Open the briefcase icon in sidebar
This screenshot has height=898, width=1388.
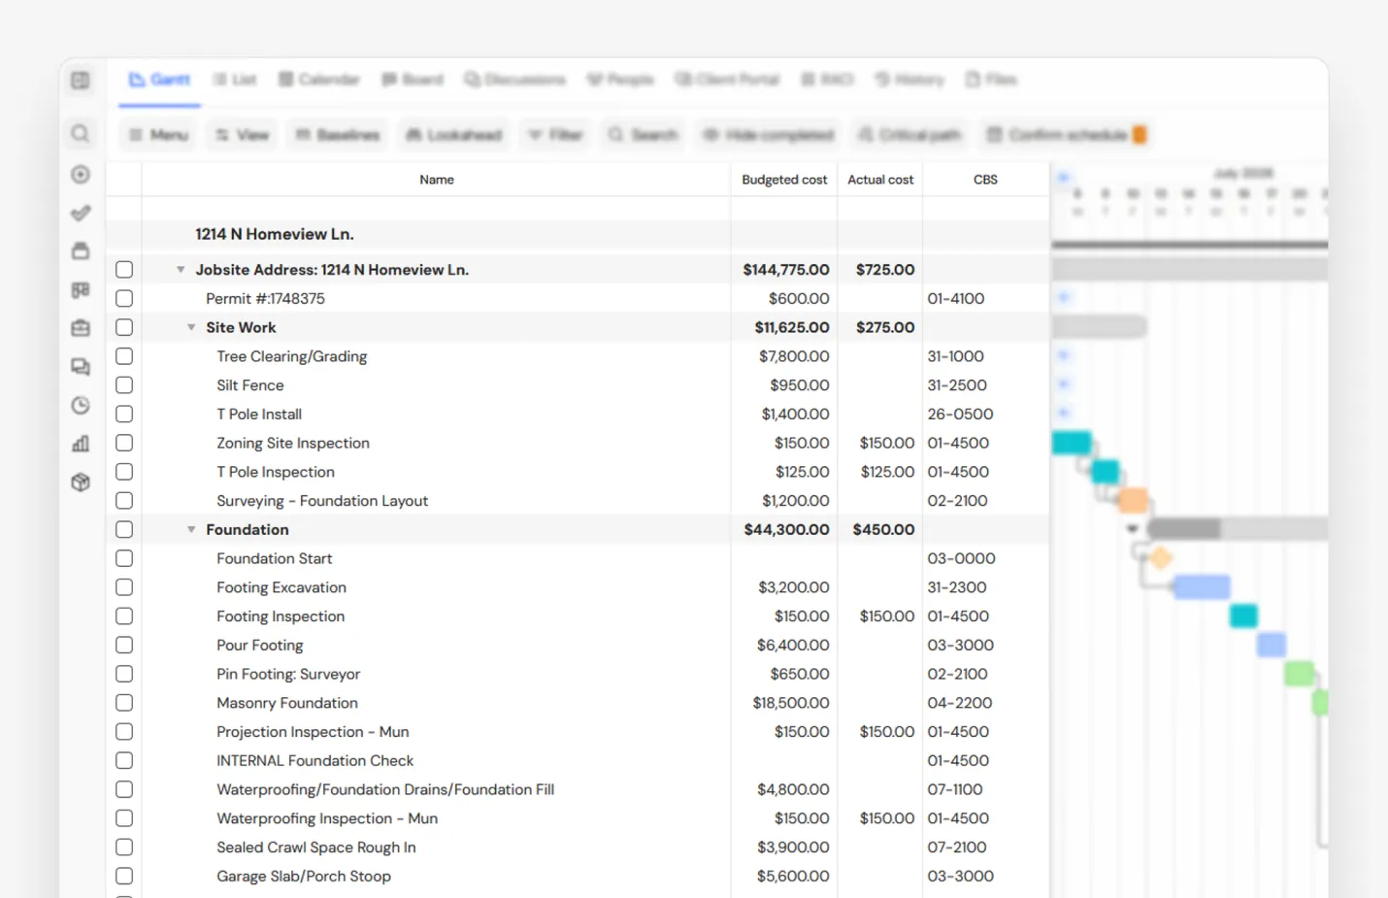click(81, 328)
